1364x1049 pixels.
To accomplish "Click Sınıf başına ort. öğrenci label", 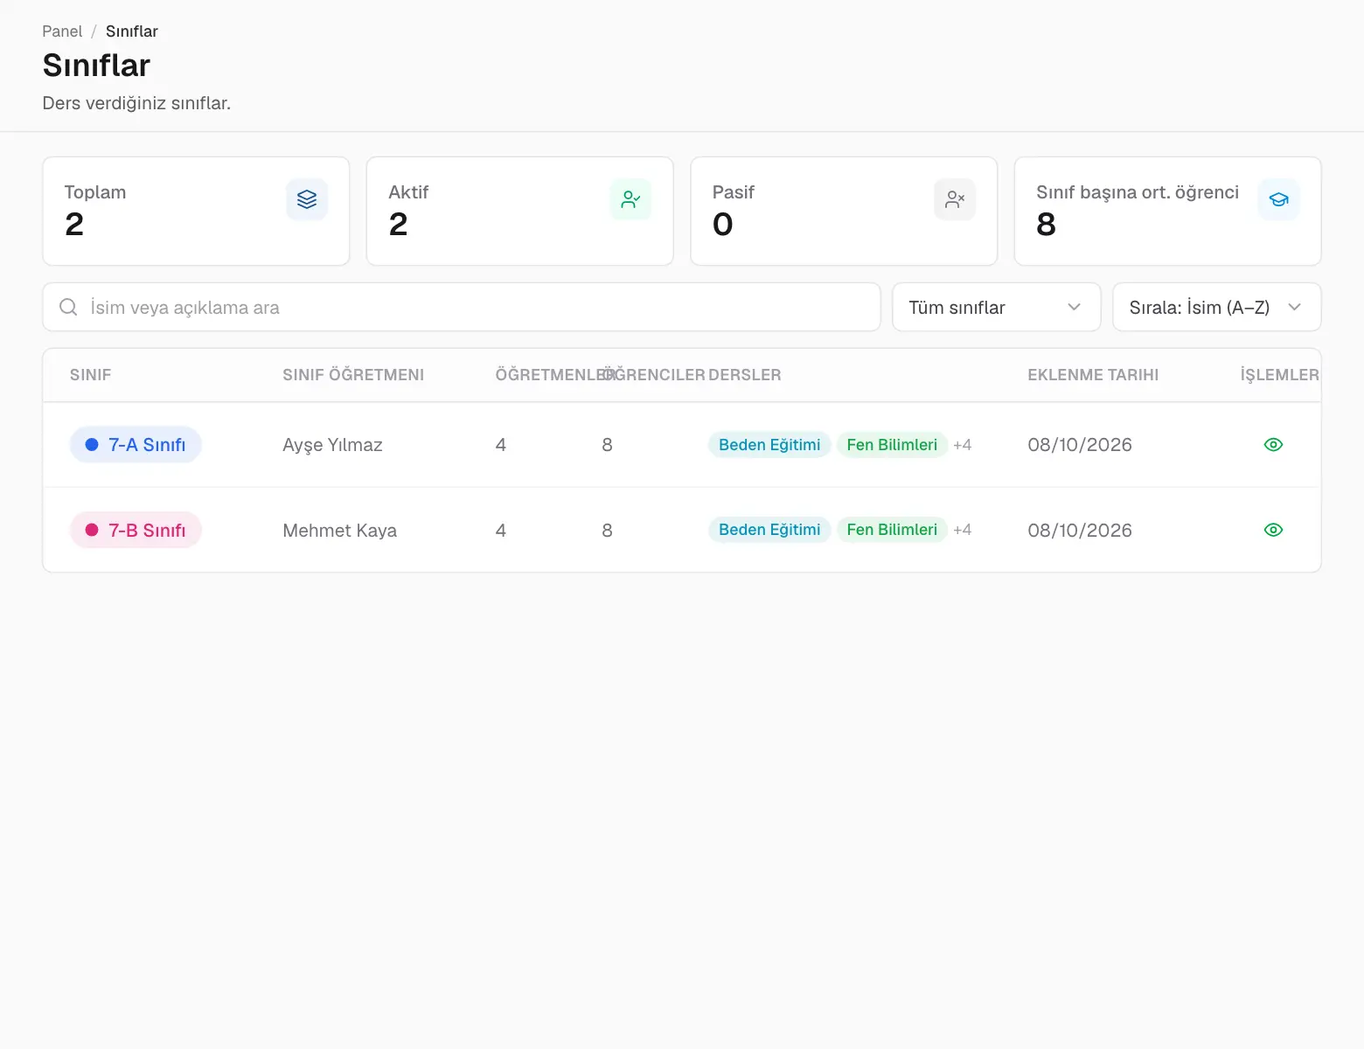I will (x=1138, y=192).
